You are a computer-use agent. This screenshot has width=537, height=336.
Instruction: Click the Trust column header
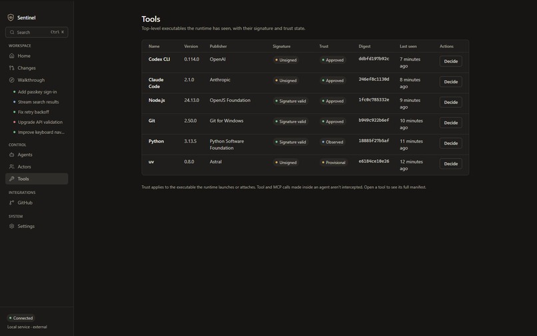[324, 46]
